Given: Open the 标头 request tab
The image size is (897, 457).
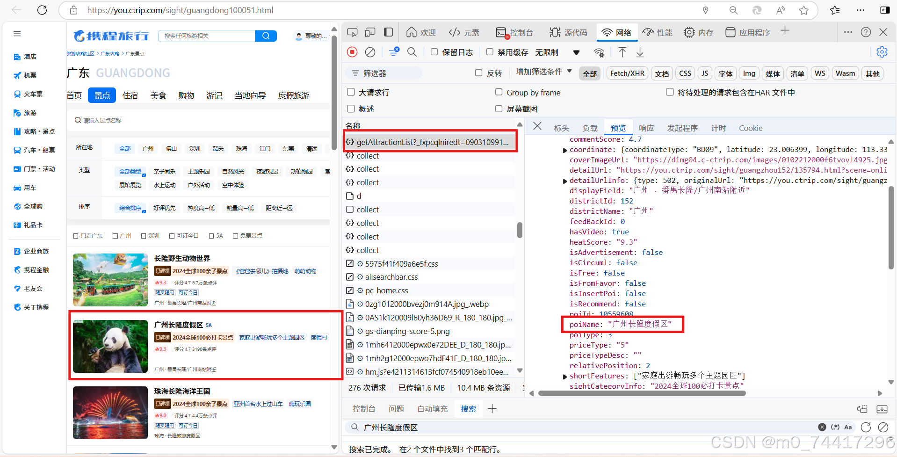Looking at the screenshot, I should pos(561,128).
